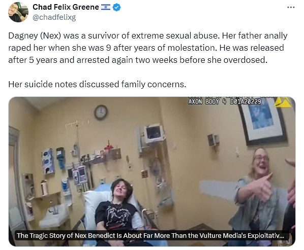The image size is (304, 250).
Task: Open the linked article preview card
Action: (152, 171)
